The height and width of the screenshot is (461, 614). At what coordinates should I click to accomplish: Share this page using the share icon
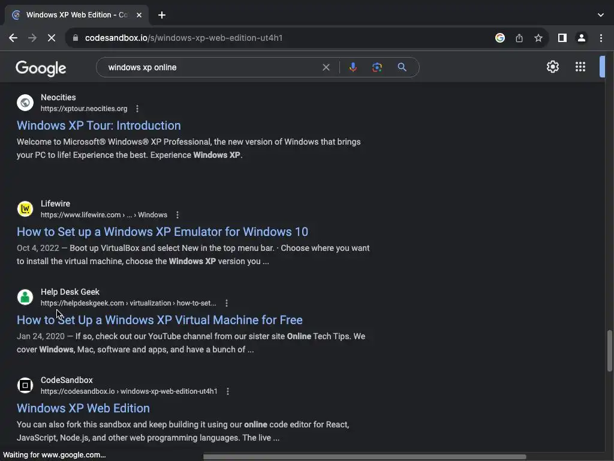coord(519,38)
